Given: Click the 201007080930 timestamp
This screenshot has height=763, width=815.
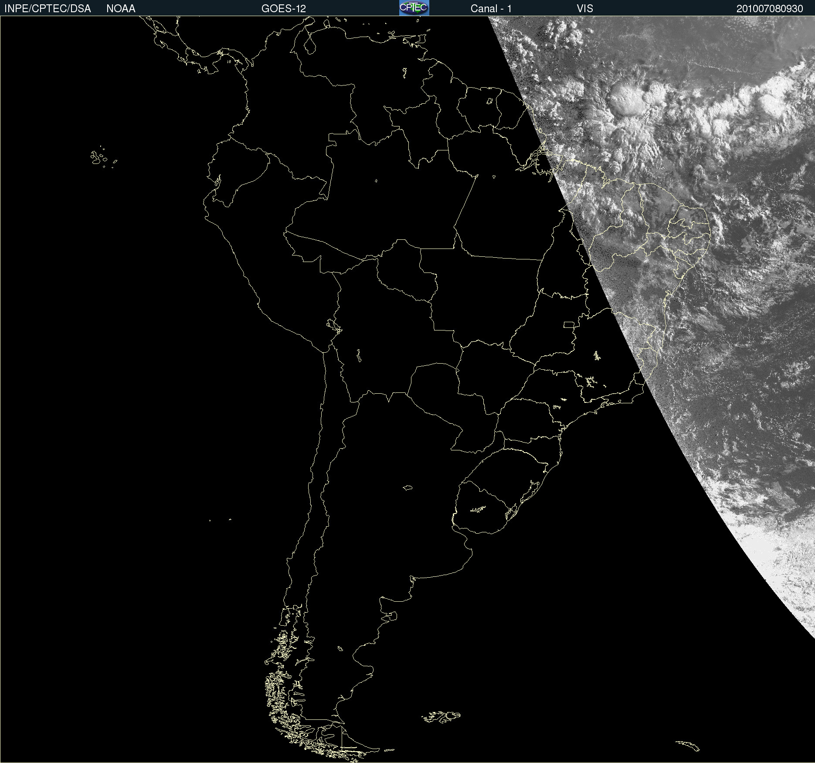Looking at the screenshot, I should 770,9.
